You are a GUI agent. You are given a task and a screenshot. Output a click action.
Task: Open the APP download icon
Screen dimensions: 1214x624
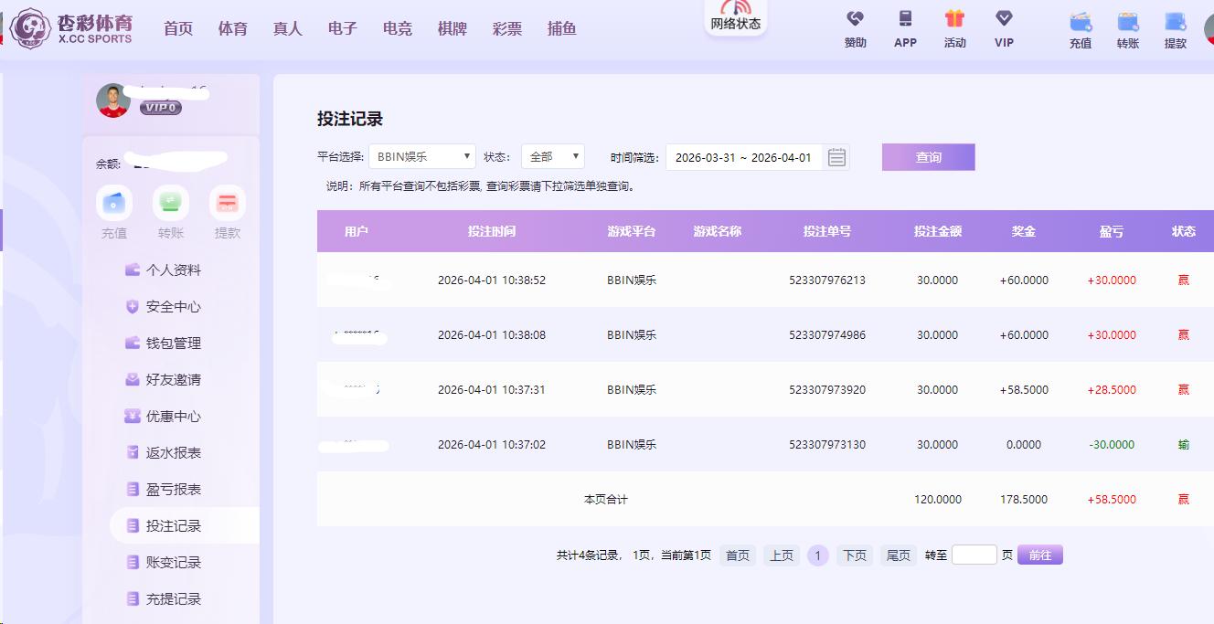tap(905, 19)
